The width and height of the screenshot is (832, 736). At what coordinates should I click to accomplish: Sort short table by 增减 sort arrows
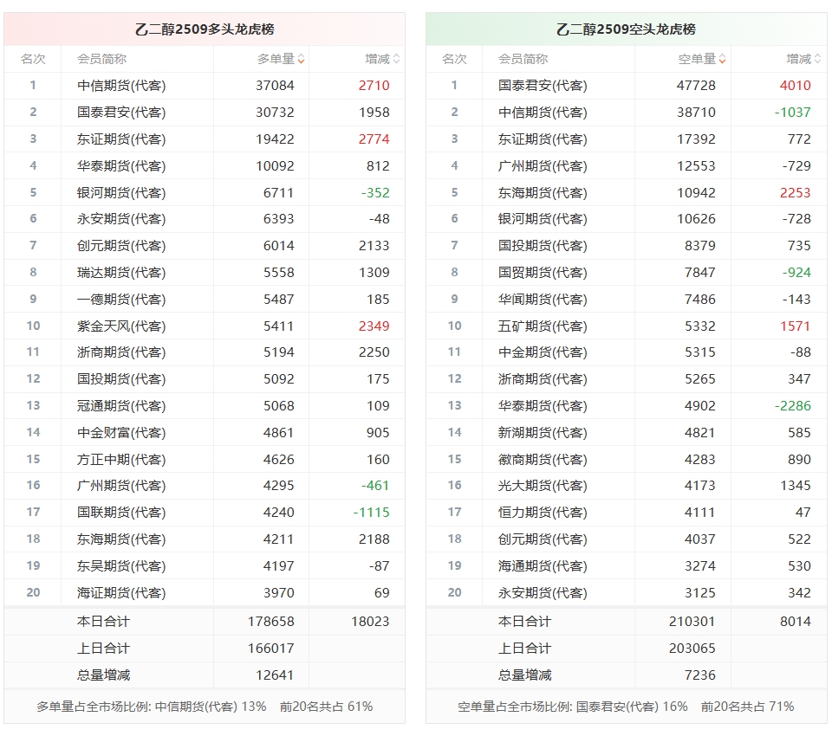pos(817,59)
